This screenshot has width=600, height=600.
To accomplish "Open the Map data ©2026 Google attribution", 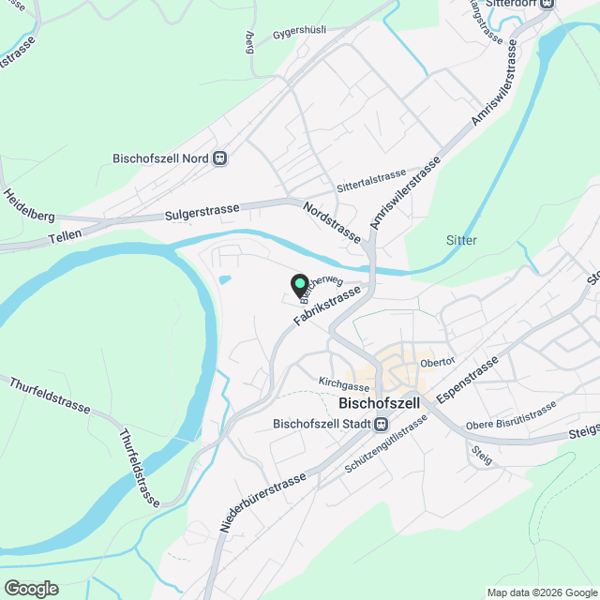I will click(x=542, y=593).
